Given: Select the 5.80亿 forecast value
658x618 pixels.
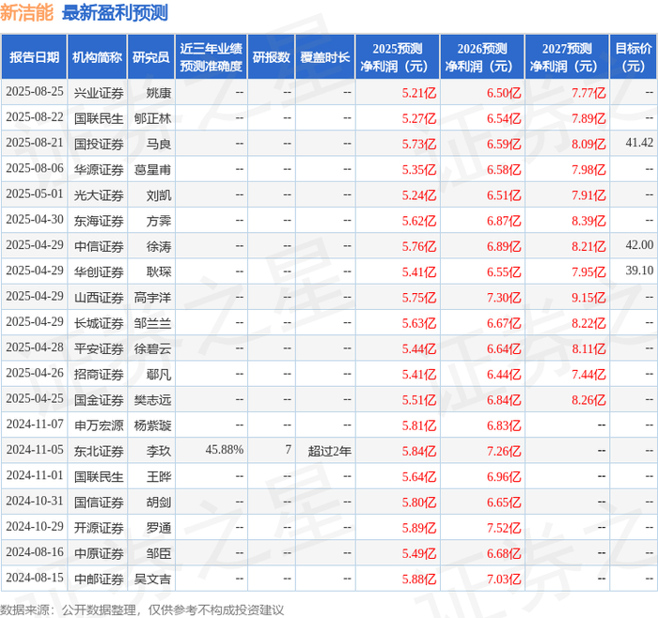Looking at the screenshot, I should point(419,502).
